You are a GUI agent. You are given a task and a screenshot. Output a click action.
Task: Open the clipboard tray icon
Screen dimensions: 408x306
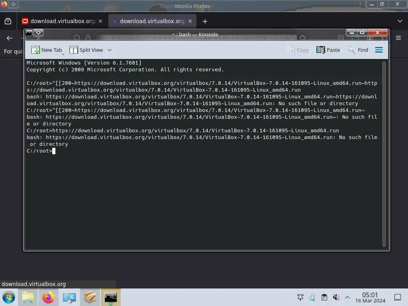tap(324, 297)
